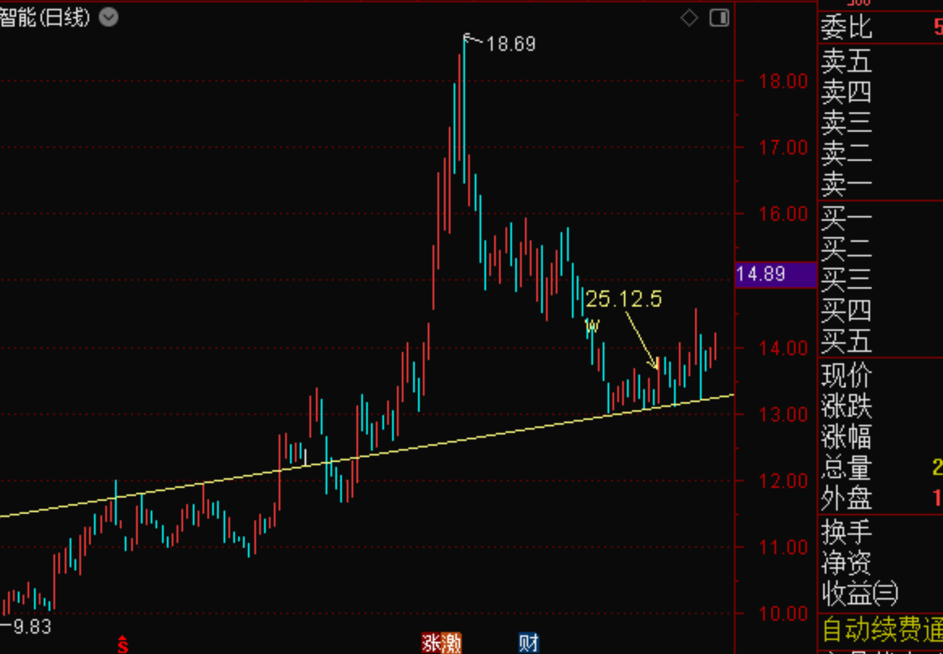Click the 净资 quote label

846,562
